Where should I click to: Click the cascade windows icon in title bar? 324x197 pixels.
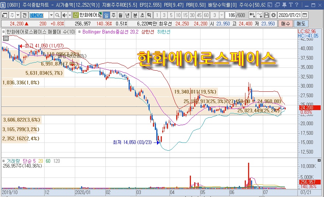(277, 5)
